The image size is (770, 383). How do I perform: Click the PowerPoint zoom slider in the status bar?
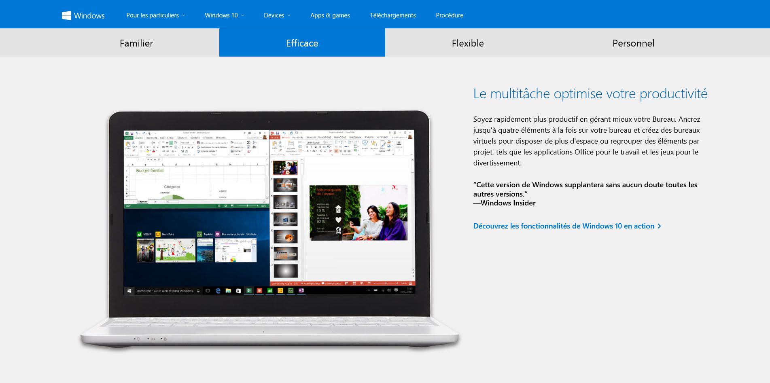tap(386, 283)
